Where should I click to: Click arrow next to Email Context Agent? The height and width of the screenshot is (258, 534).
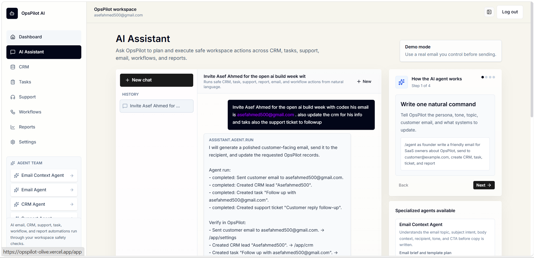72,176
